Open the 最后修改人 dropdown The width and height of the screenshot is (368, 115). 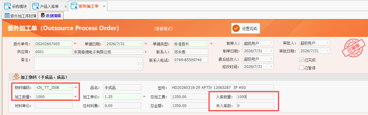271,59
